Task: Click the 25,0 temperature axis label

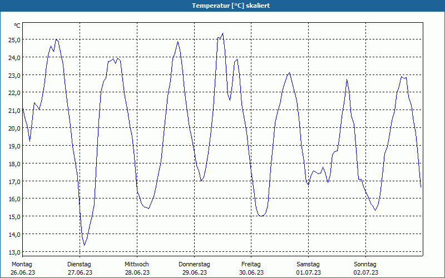Action: pos(14,39)
